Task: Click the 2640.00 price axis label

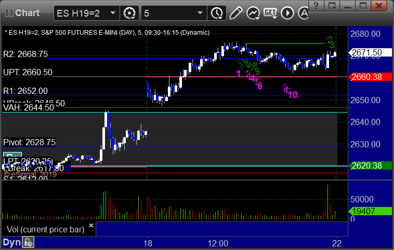Action: pos(365,122)
